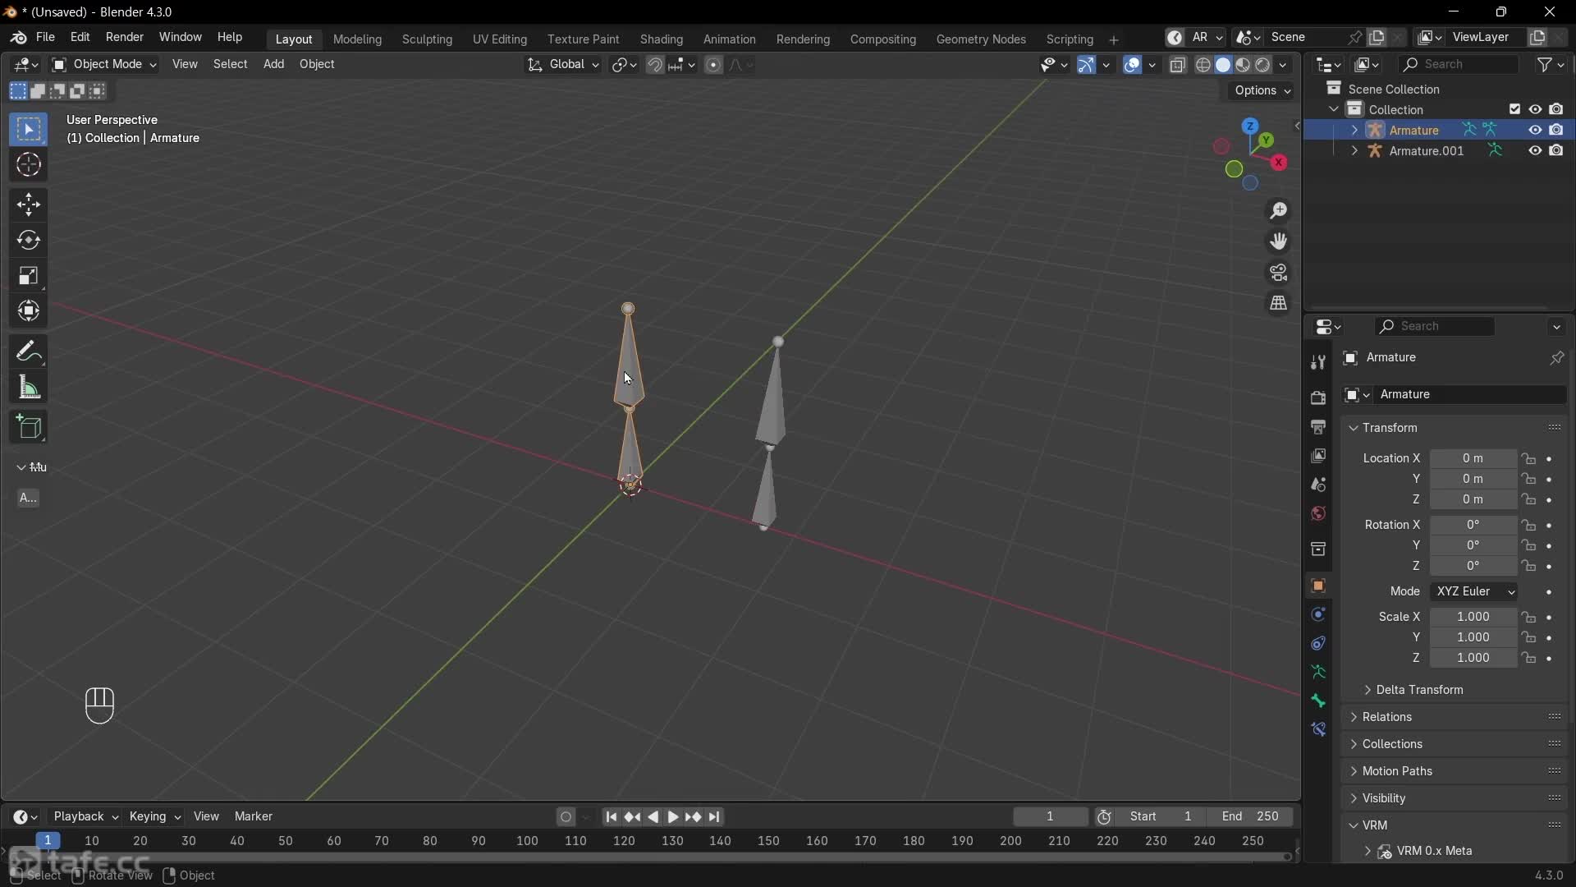
Task: Select the Move tool in toolbar
Action: (x=29, y=205)
